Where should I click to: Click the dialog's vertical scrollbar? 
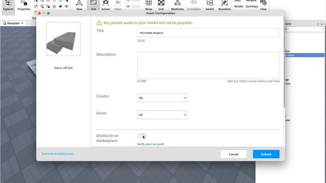[284, 62]
